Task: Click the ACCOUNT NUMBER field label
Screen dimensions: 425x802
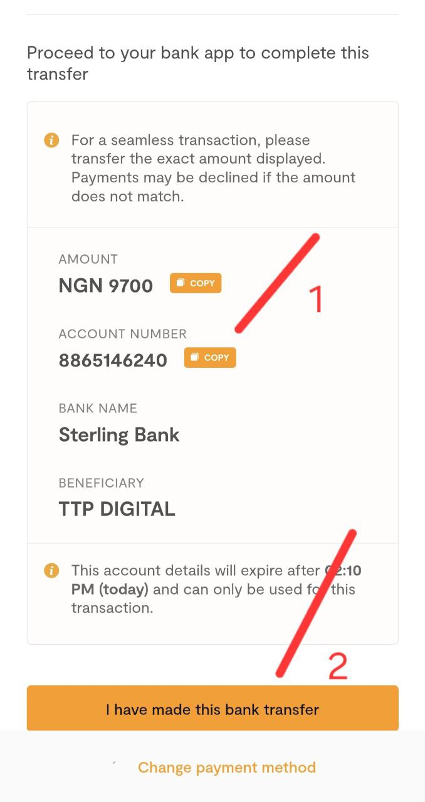Action: [122, 334]
